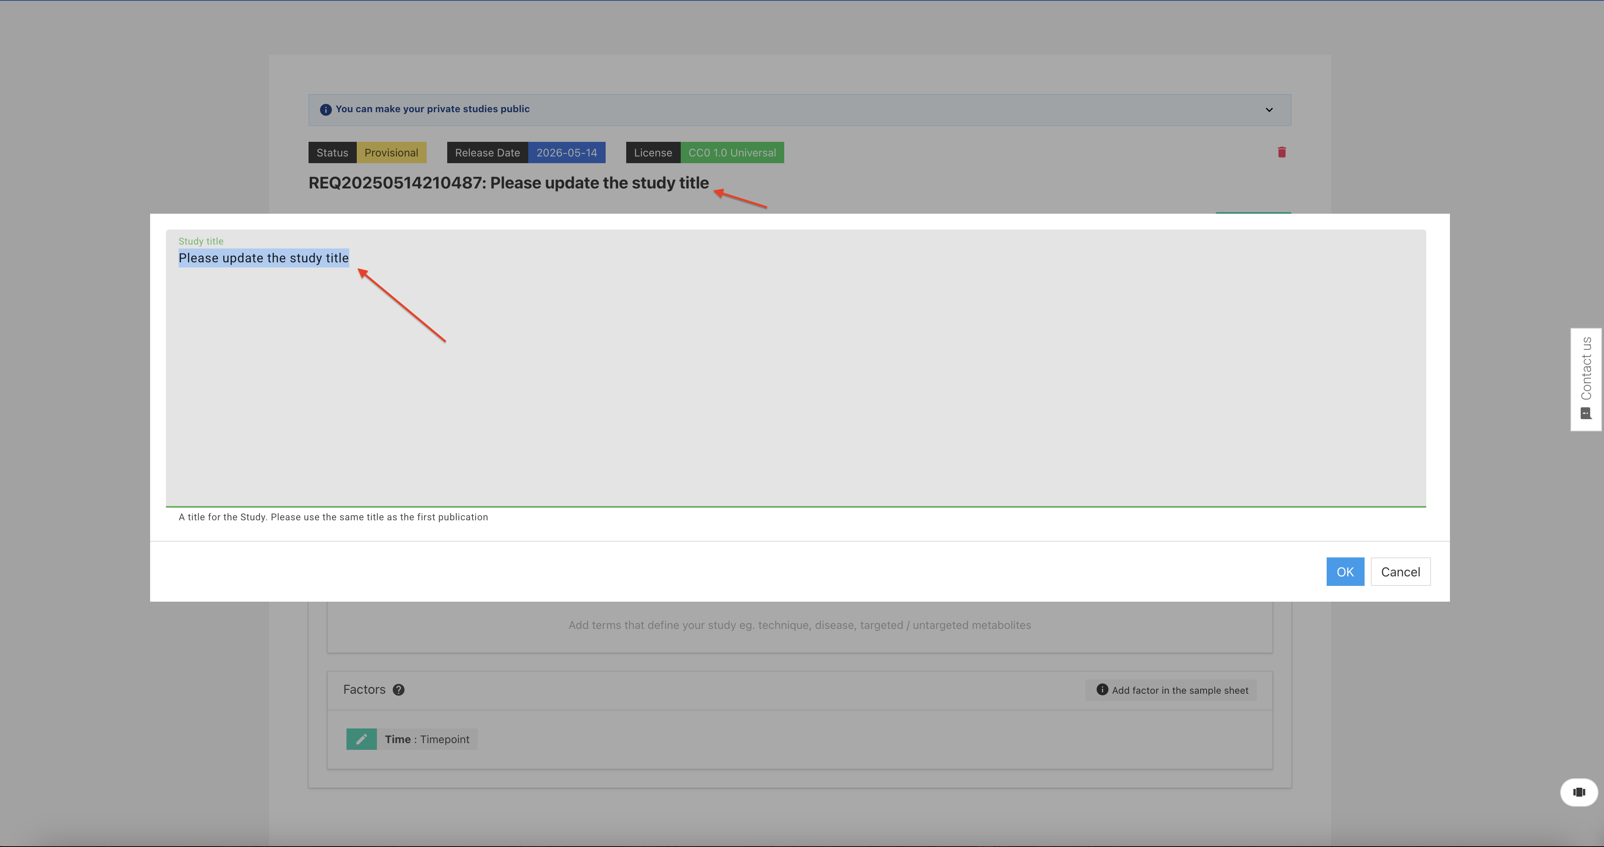This screenshot has width=1604, height=847.
Task: Open the Contact us side tab
Action: 1586,379
